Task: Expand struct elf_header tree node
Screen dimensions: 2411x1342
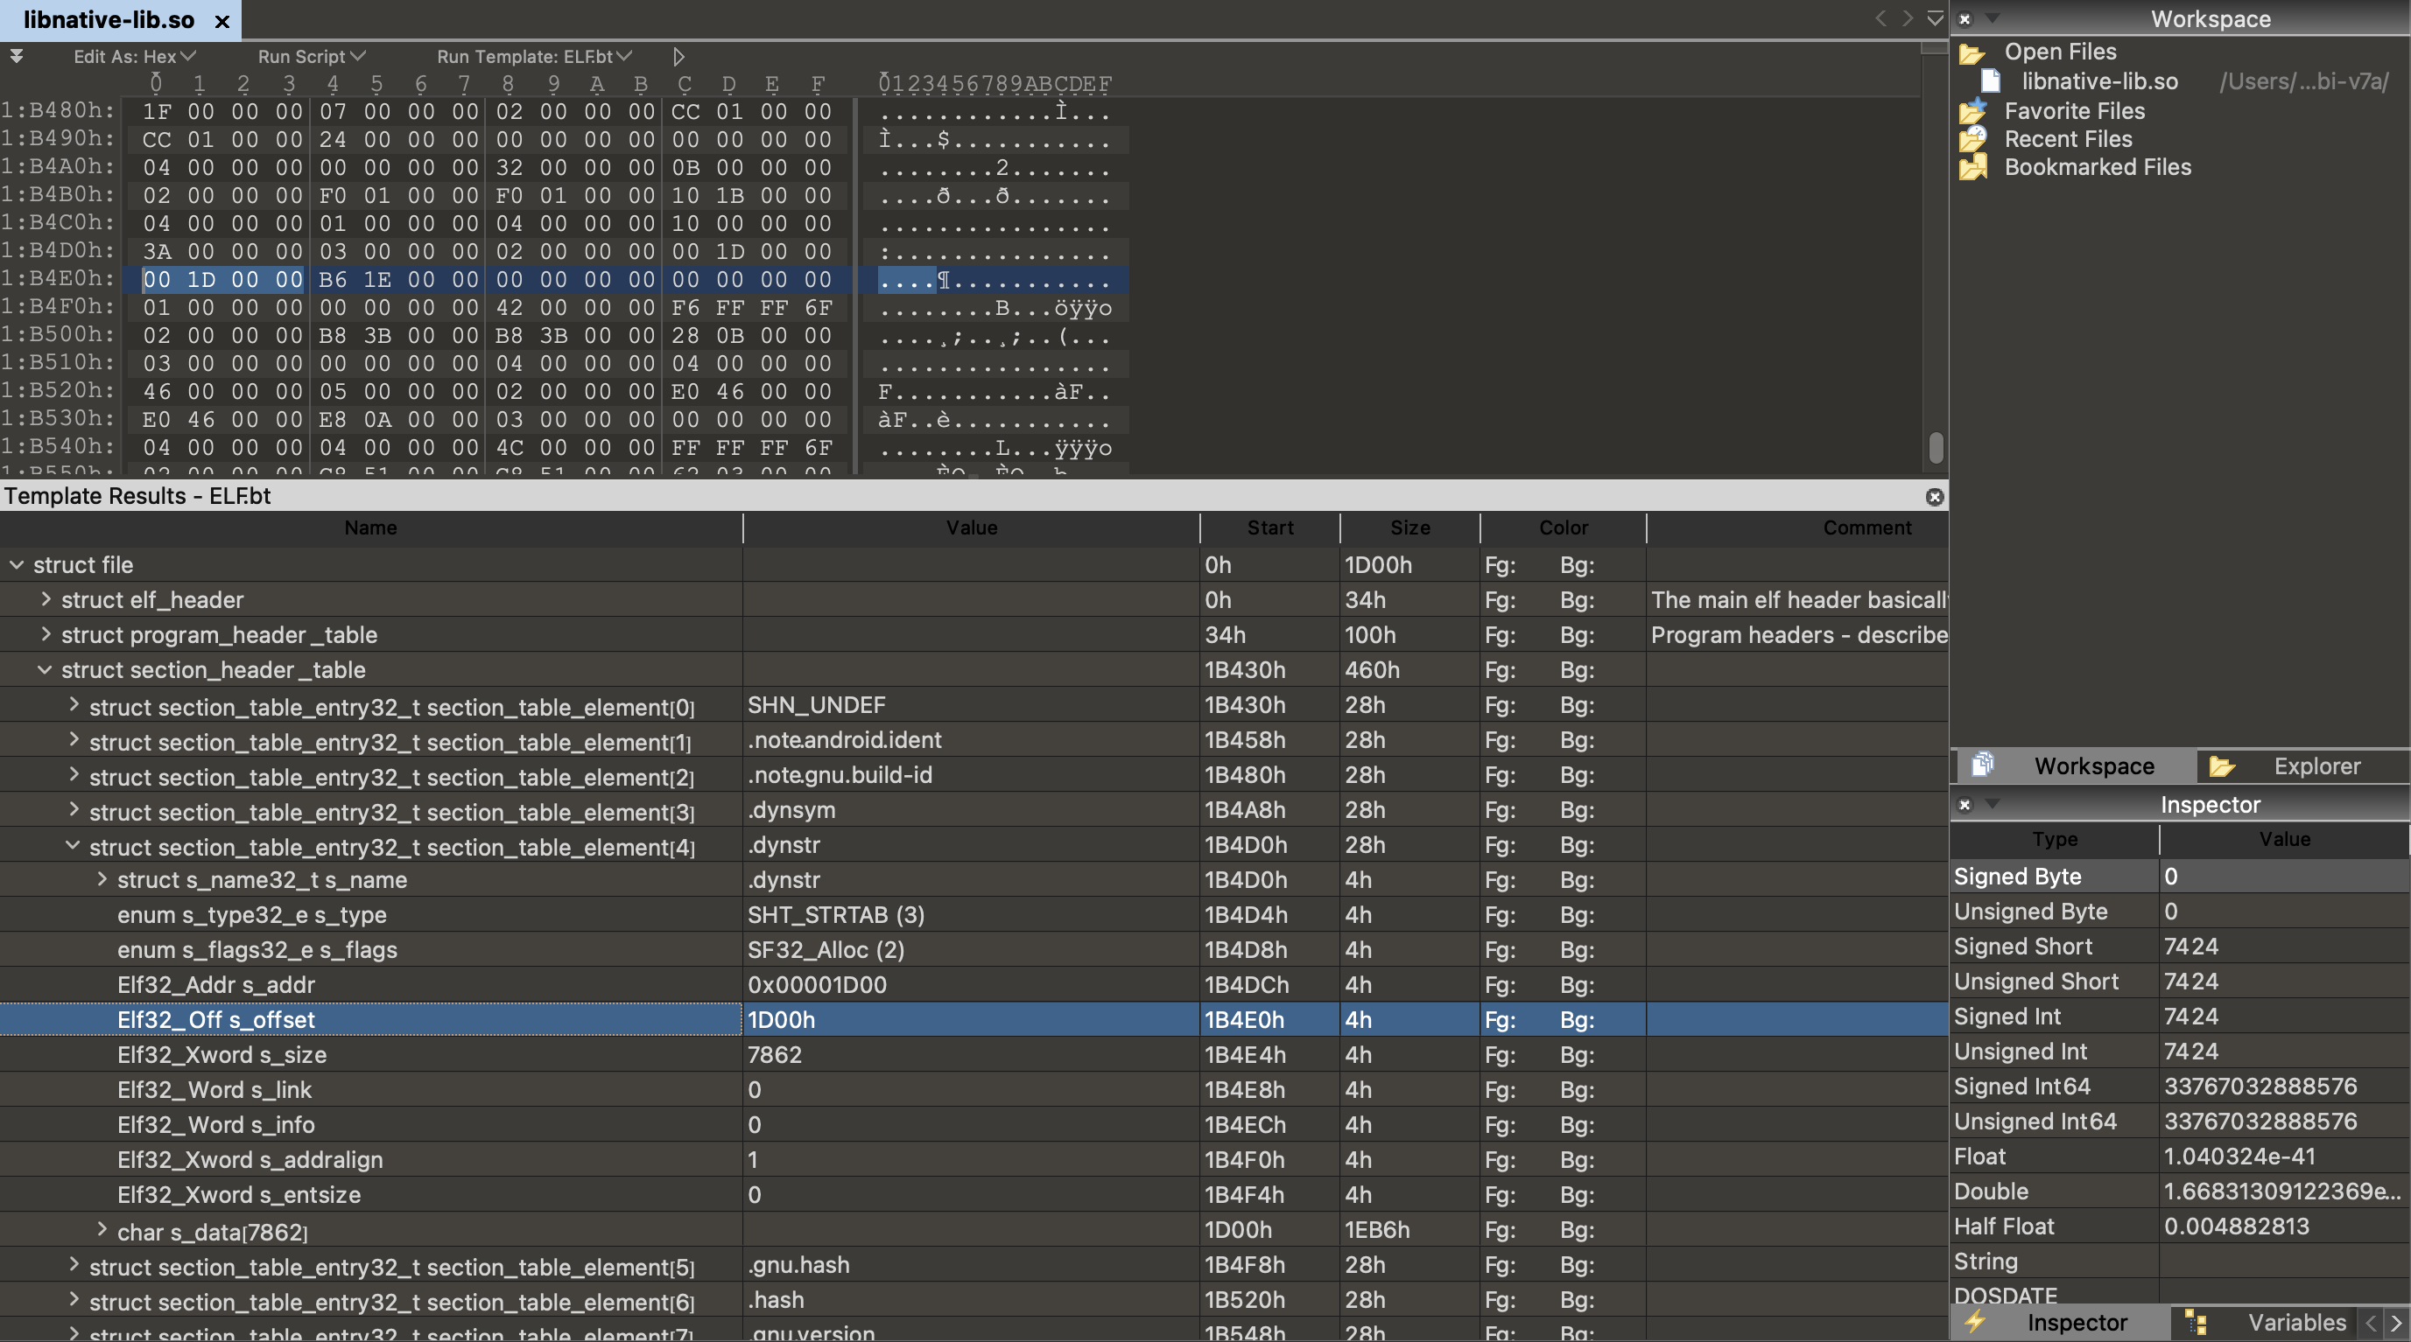Action: point(46,598)
